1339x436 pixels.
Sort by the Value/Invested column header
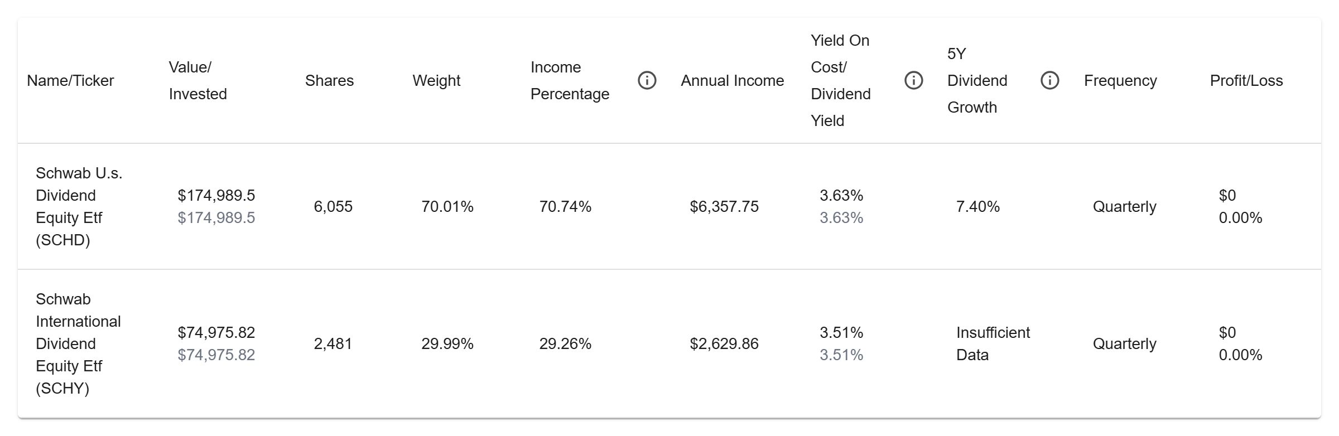(x=198, y=81)
